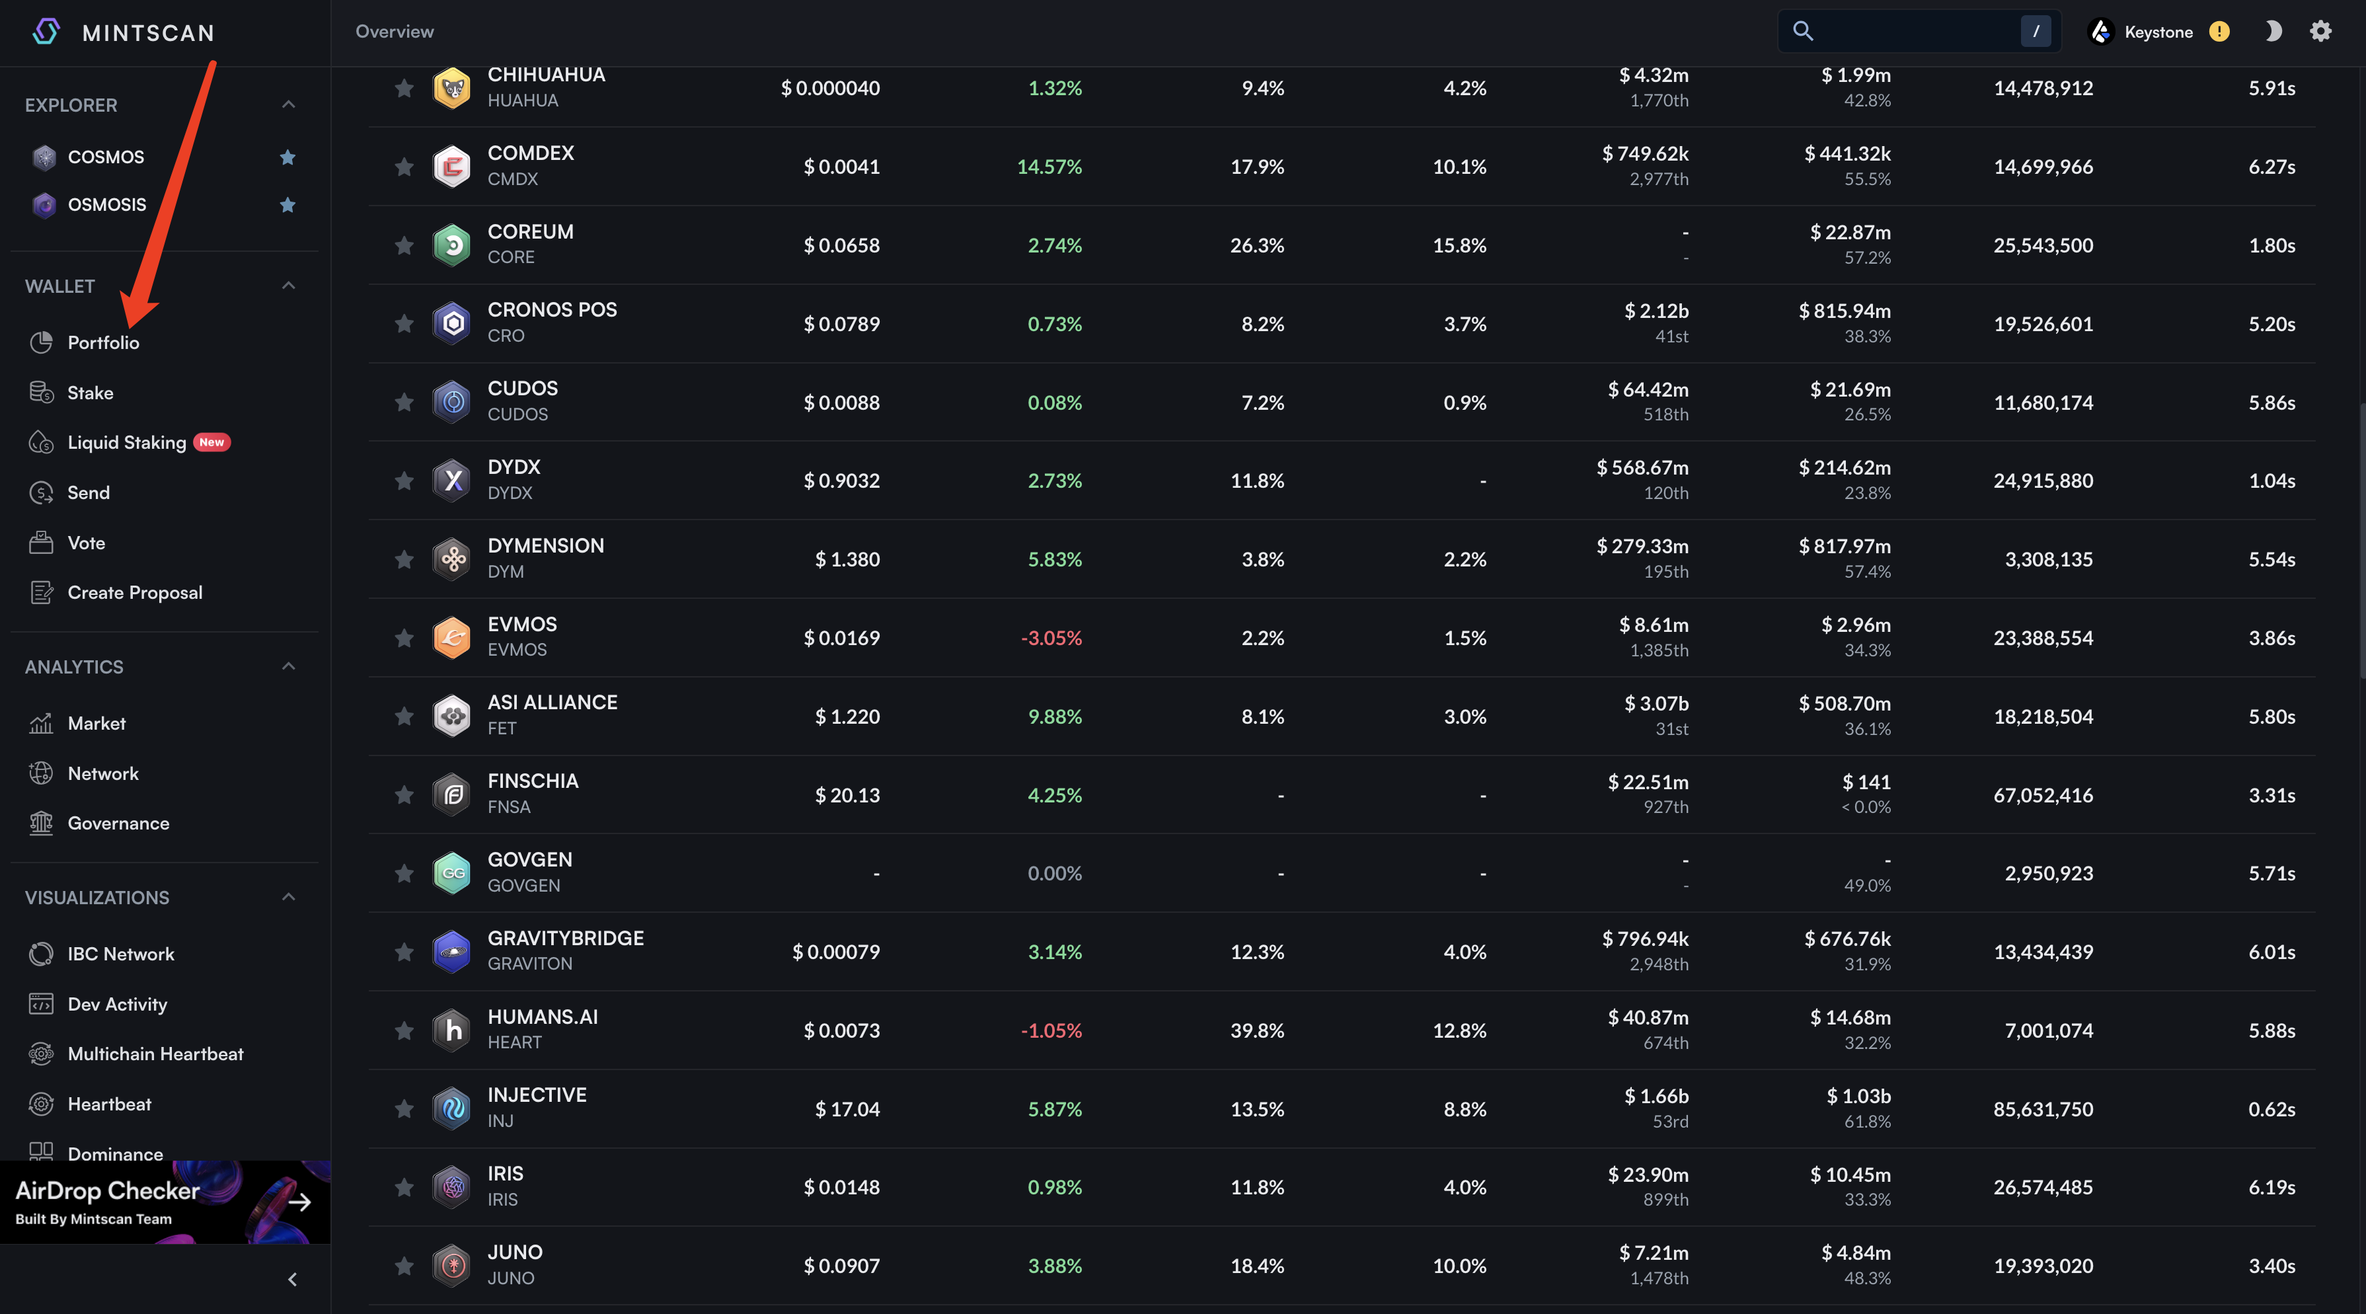Viewport: 2366px width, 1314px height.
Task: Click the Injective chain logo
Action: [x=452, y=1108]
